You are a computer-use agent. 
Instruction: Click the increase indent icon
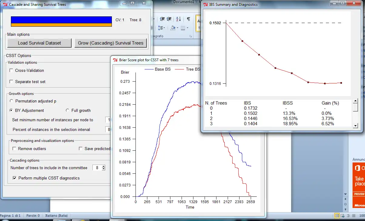point(169,19)
